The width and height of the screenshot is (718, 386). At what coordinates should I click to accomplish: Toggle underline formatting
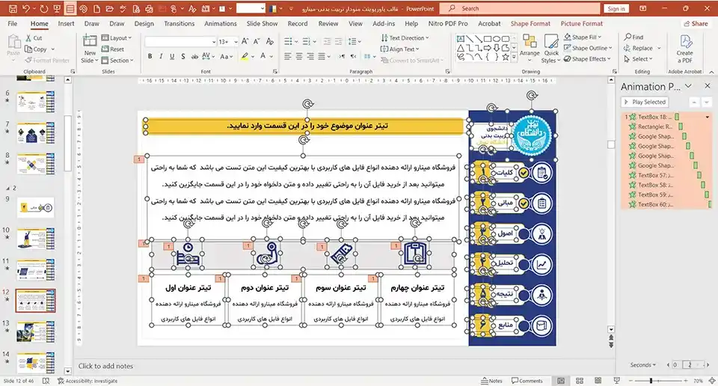(172, 56)
